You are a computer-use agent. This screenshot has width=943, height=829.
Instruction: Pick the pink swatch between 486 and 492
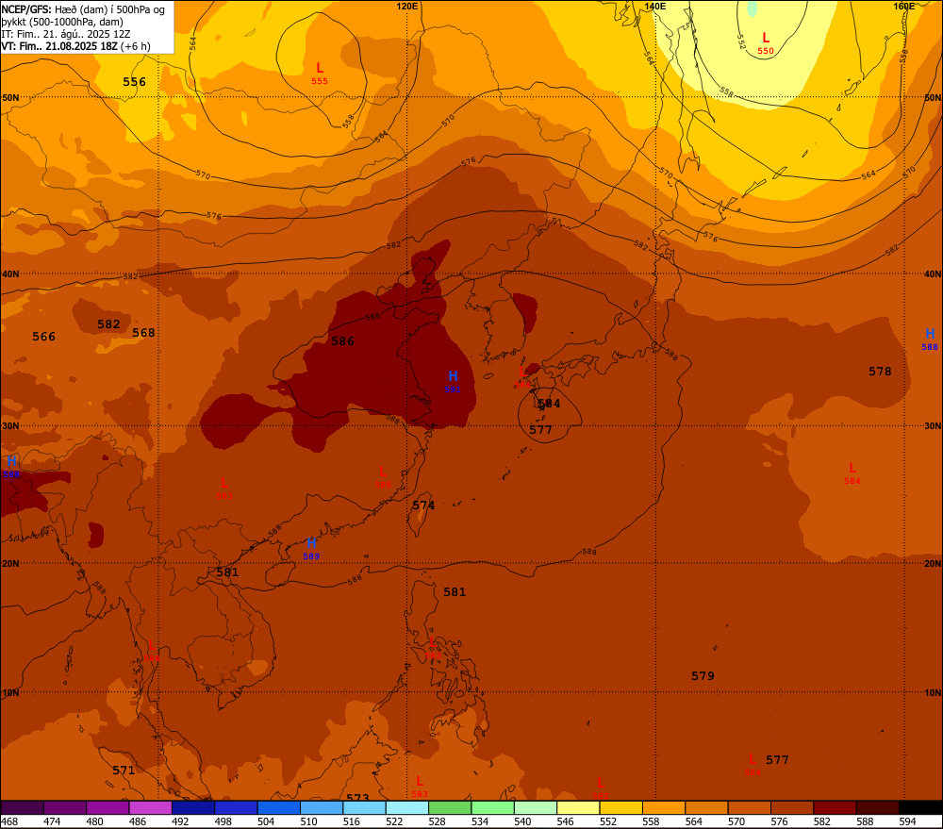(x=150, y=807)
